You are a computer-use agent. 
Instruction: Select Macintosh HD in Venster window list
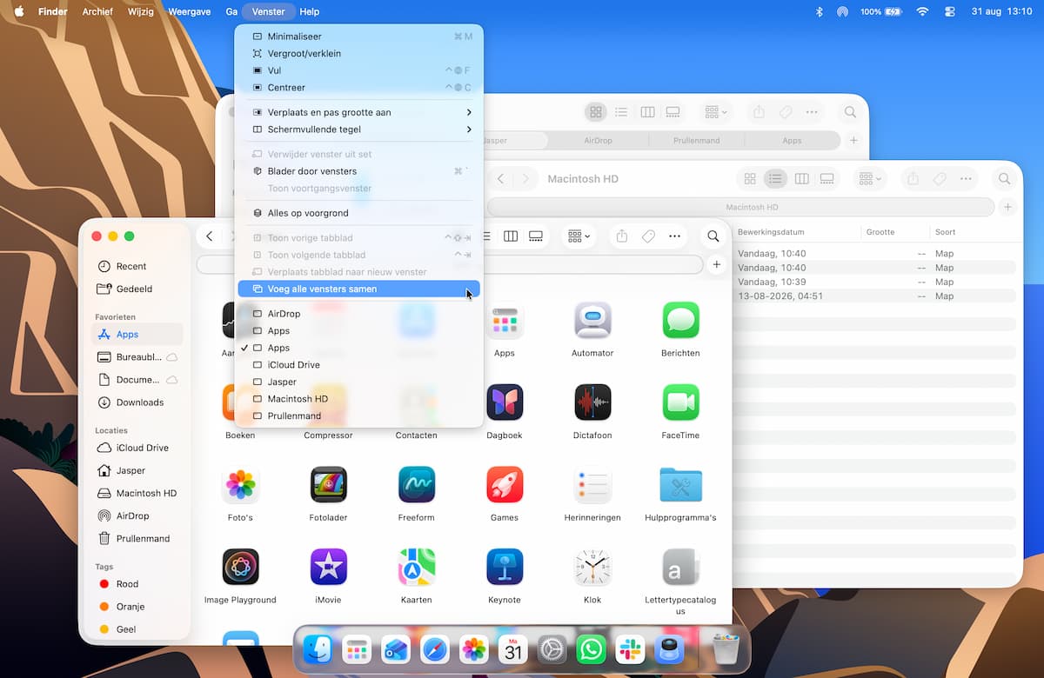(358, 399)
